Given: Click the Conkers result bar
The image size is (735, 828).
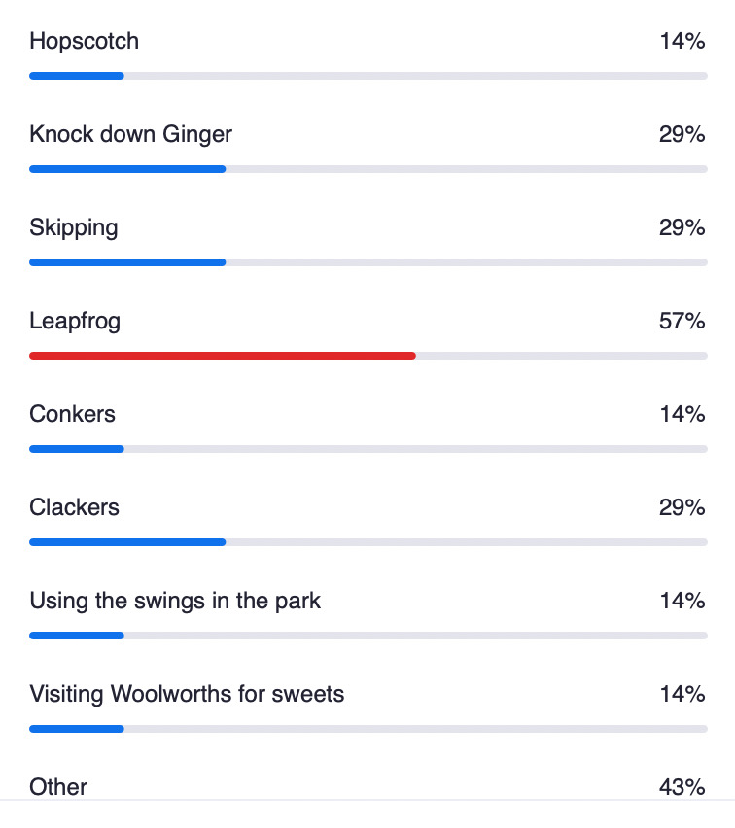Looking at the screenshot, I should (x=77, y=449).
